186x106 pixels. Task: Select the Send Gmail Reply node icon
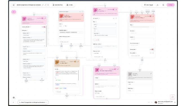pyautogui.click(x=132, y=17)
